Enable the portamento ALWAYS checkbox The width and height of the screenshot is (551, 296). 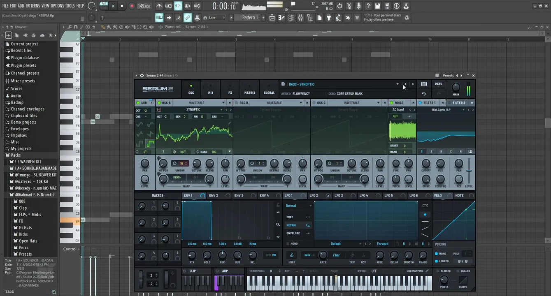(437, 271)
